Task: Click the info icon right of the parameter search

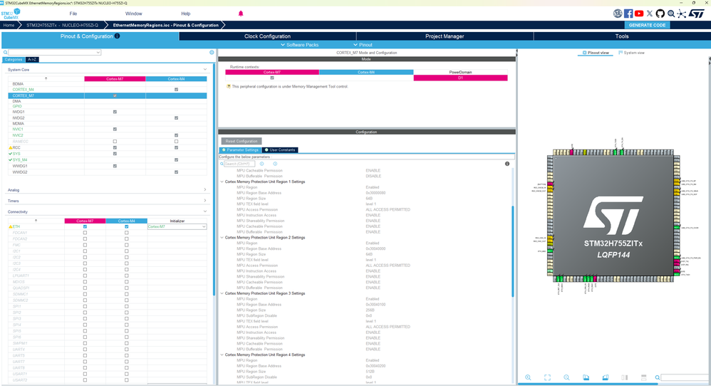Action: (x=507, y=164)
